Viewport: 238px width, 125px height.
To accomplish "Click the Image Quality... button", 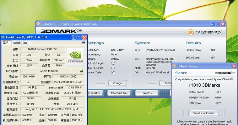I will [95, 93].
